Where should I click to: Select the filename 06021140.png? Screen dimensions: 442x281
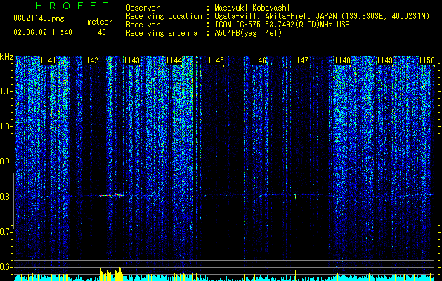pos(39,18)
